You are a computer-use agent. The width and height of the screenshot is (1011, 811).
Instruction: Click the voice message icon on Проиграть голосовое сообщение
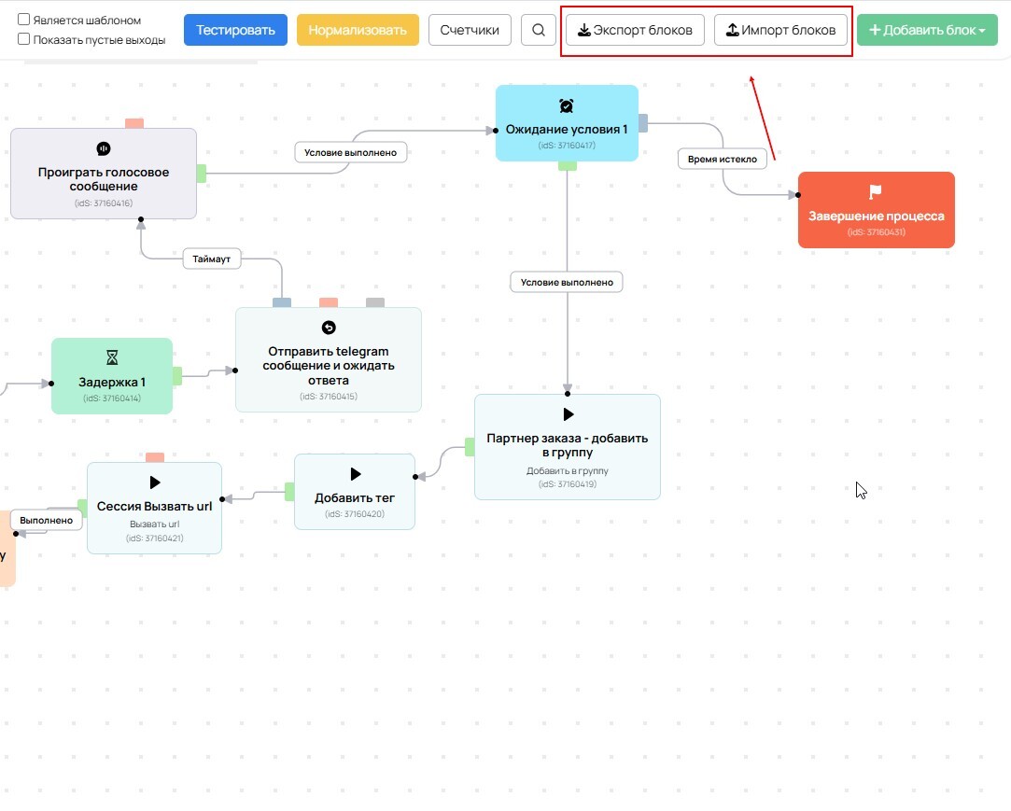[x=104, y=148]
